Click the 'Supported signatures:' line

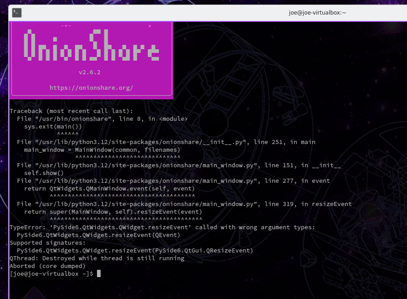click(47, 243)
